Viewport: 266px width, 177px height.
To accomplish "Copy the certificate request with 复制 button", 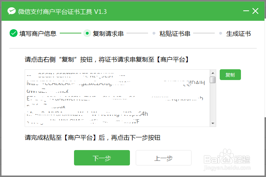I will coord(230,75).
